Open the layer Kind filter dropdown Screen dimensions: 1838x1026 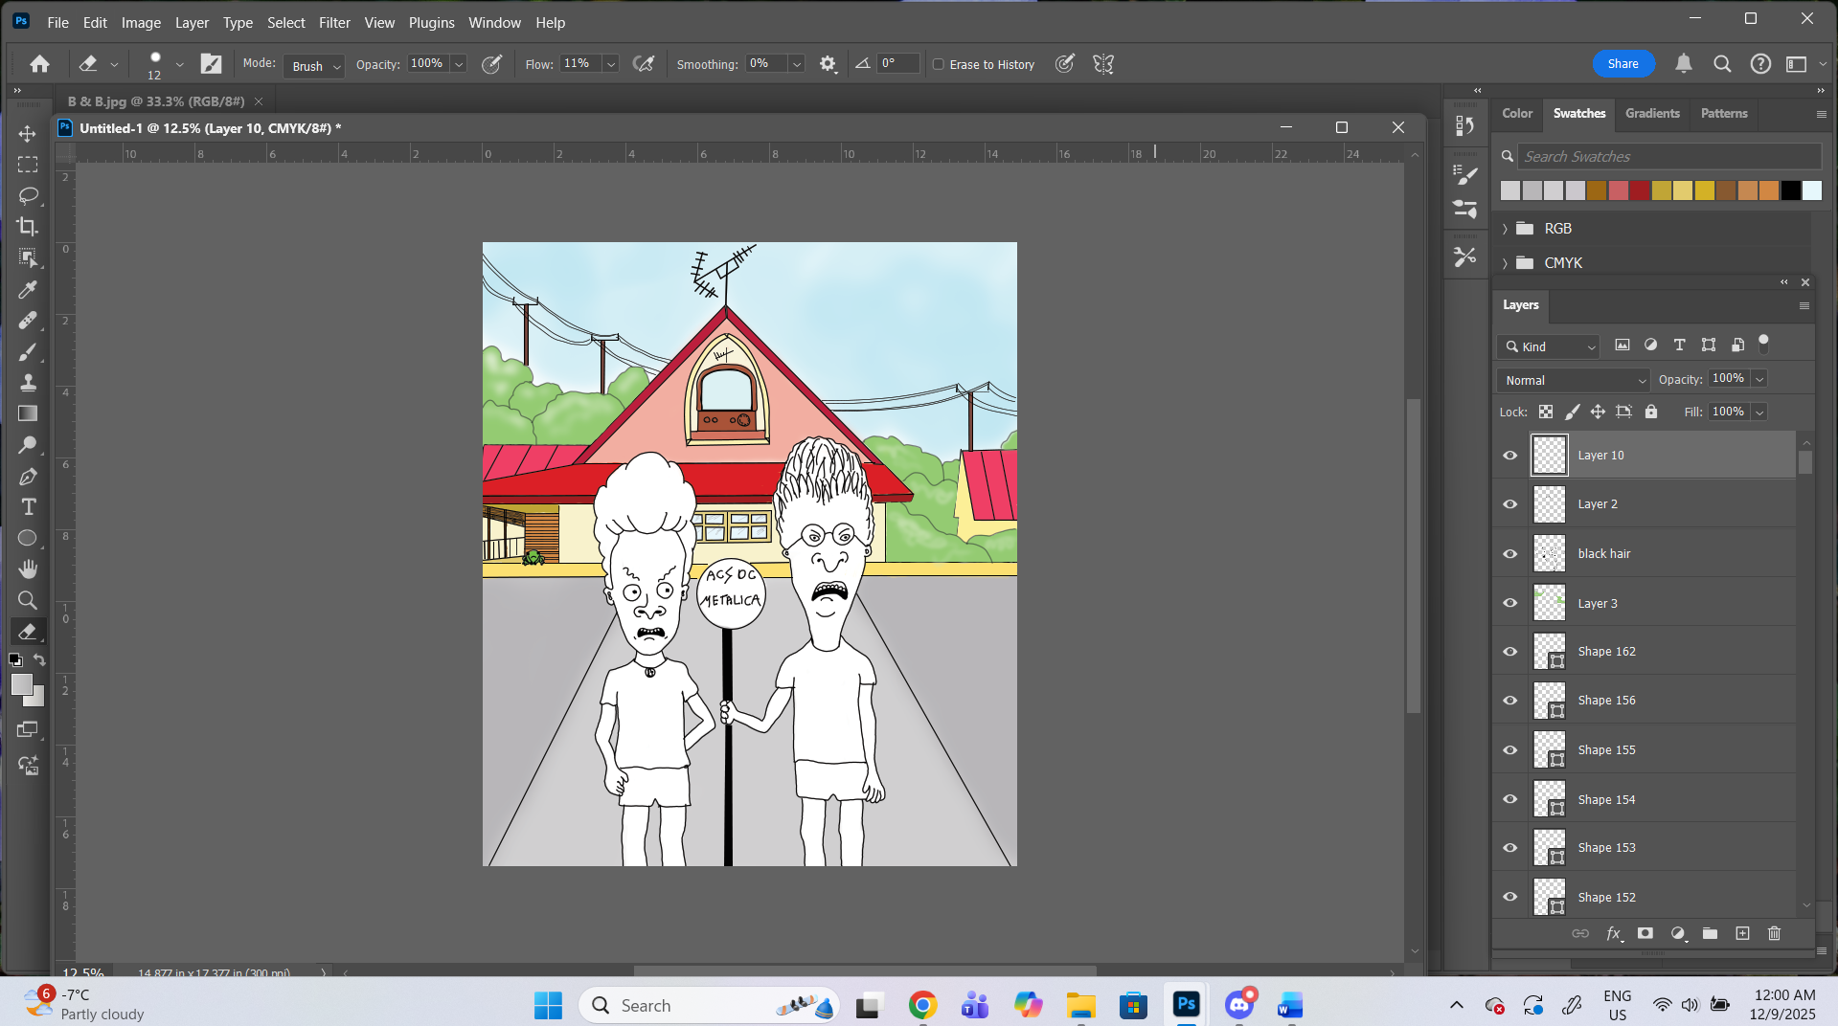click(x=1549, y=346)
